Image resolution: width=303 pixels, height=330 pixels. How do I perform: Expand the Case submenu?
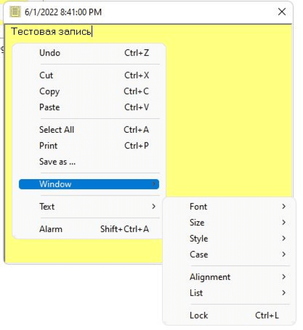point(199,255)
